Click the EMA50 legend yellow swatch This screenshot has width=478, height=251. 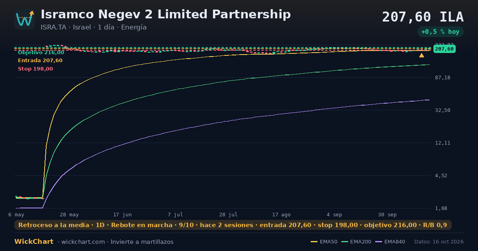[x=314, y=242]
